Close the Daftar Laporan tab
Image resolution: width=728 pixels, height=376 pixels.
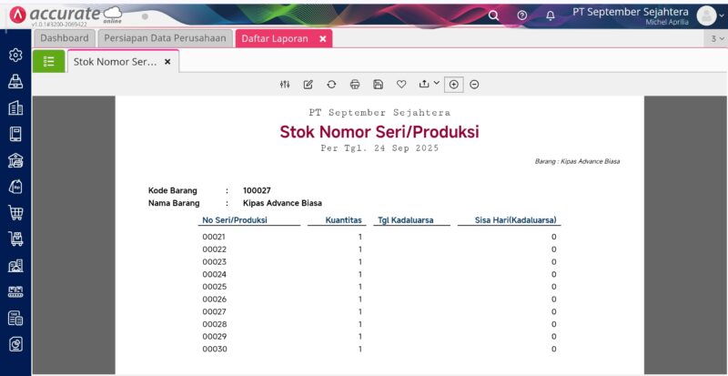(x=322, y=39)
